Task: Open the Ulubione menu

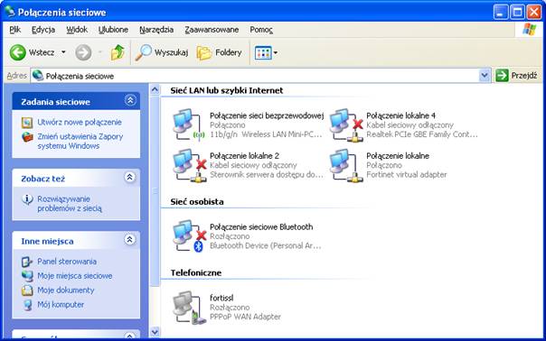Action: (113, 30)
